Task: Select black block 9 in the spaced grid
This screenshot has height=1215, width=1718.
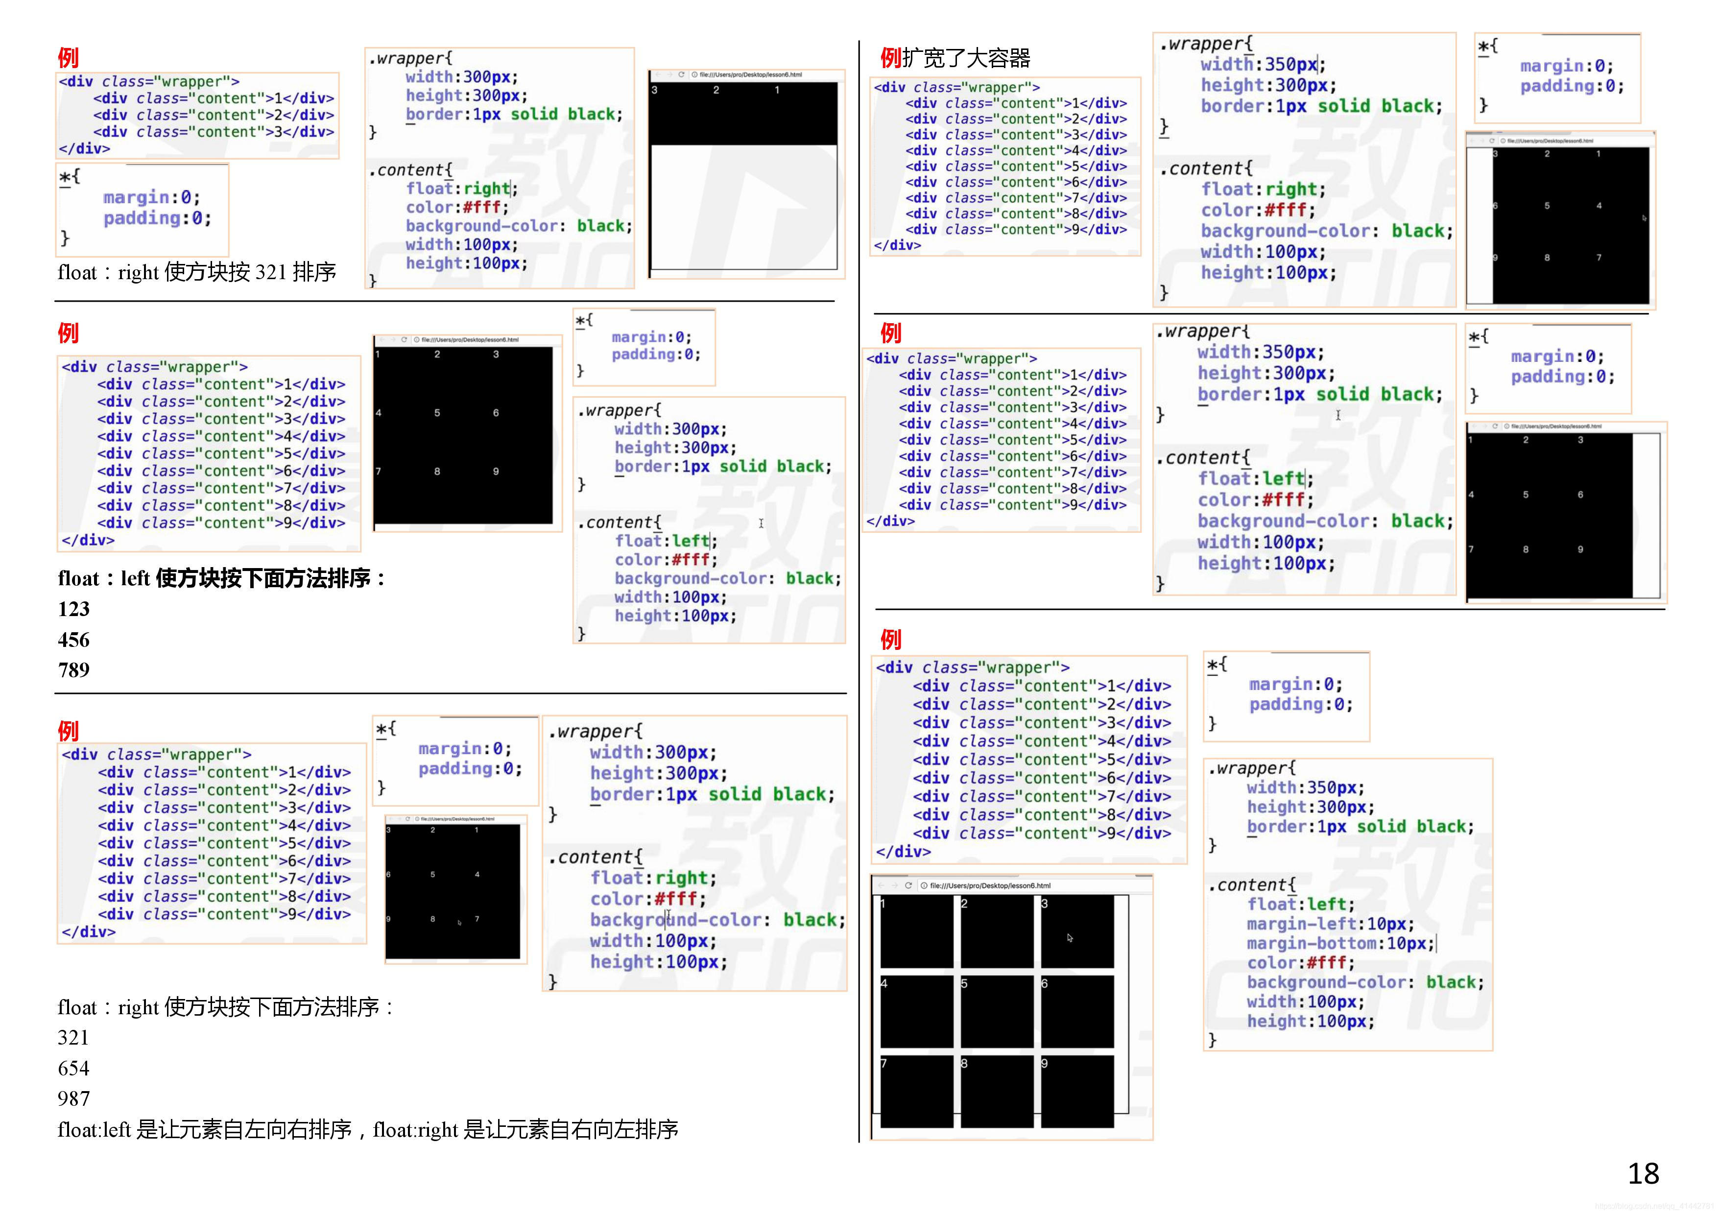Action: [x=1077, y=1092]
